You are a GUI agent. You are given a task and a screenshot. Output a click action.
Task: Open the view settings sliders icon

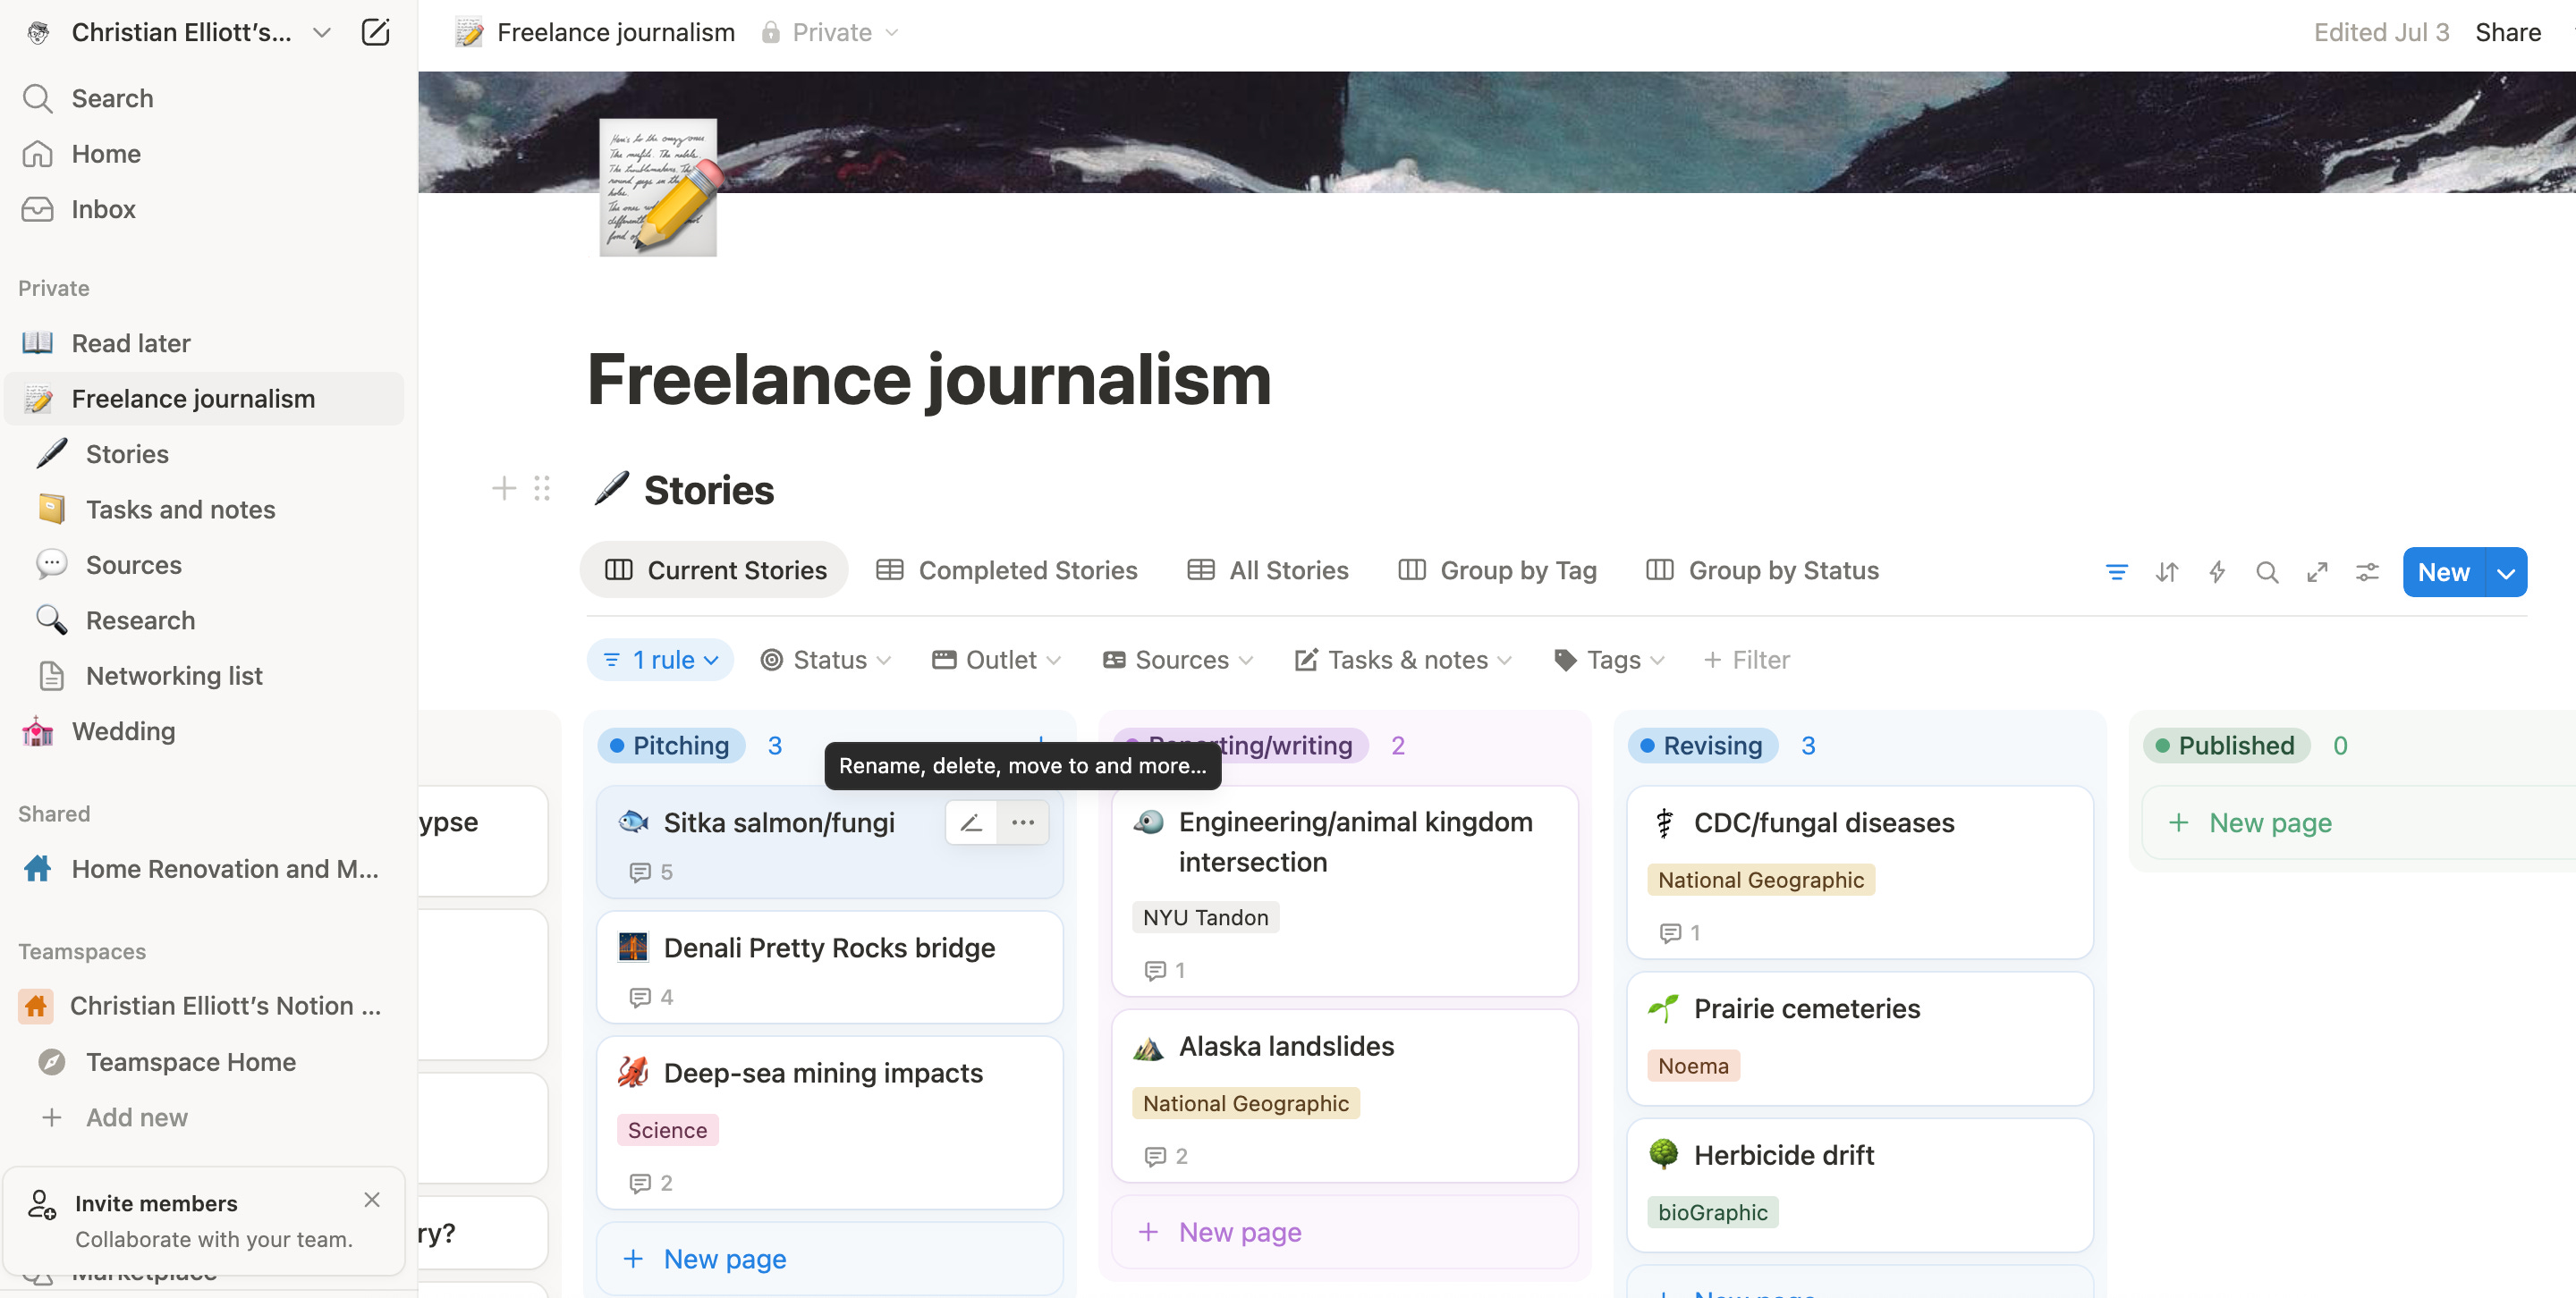click(2367, 571)
